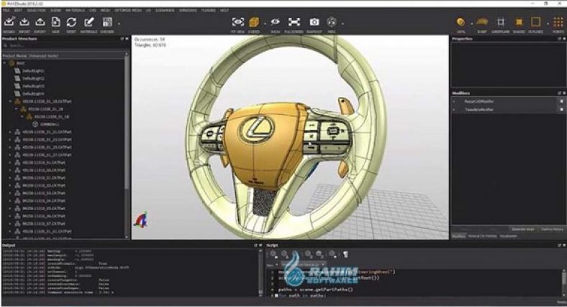Toggle Wireframe display mode
Viewport: 567px width, 307px height.
tap(501, 22)
